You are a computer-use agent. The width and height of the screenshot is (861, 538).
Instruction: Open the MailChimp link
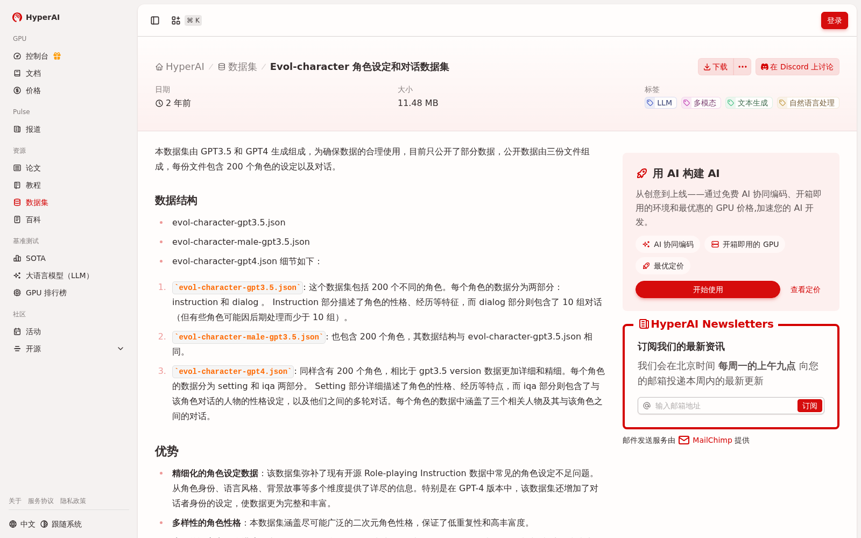point(712,440)
